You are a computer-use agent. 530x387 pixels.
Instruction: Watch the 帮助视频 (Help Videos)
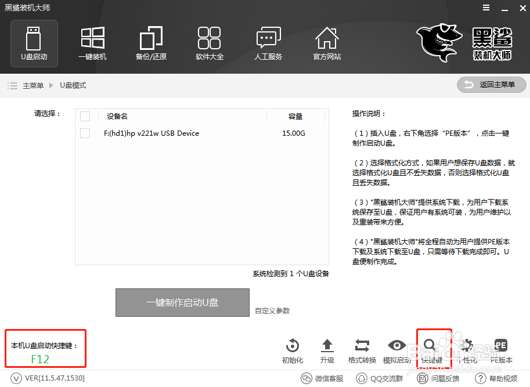pyautogui.click(x=497, y=378)
